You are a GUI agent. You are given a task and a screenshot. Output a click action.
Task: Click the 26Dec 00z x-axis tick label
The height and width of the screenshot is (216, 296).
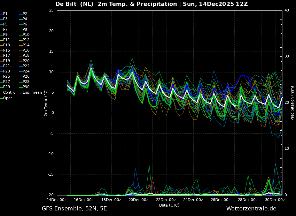220,200
